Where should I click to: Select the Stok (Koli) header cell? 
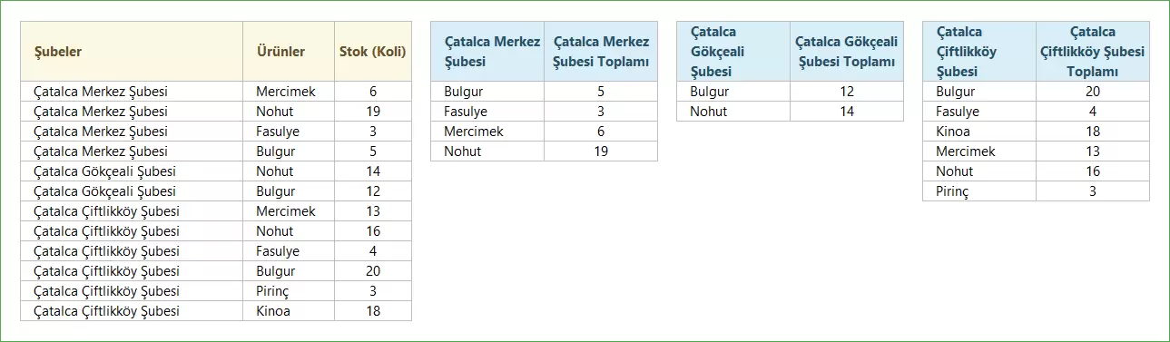tap(373, 52)
